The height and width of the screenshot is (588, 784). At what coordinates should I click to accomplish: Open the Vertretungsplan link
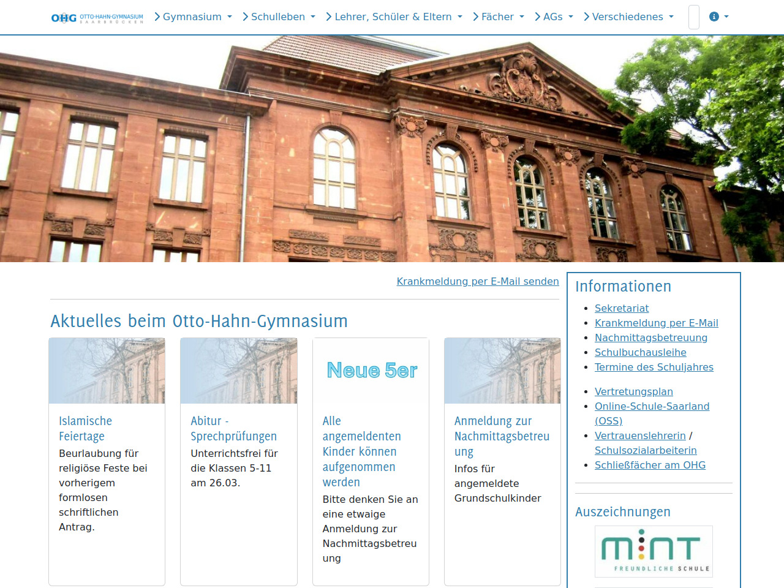point(634,391)
